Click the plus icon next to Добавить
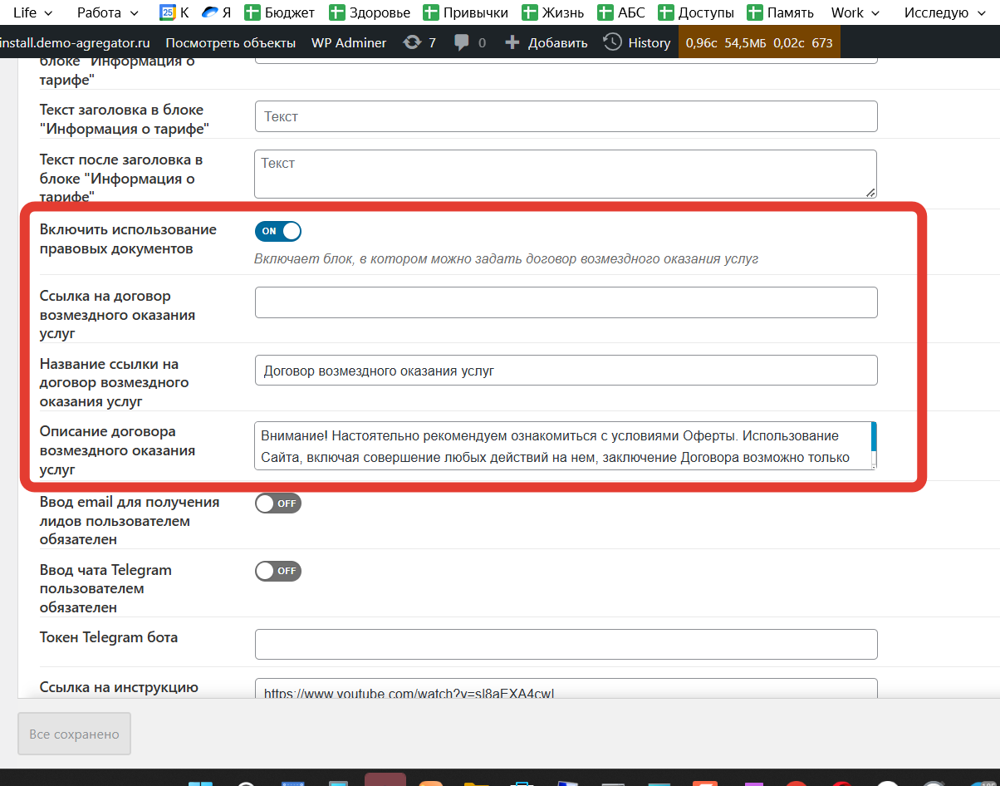This screenshot has width=1000, height=786. coord(512,42)
